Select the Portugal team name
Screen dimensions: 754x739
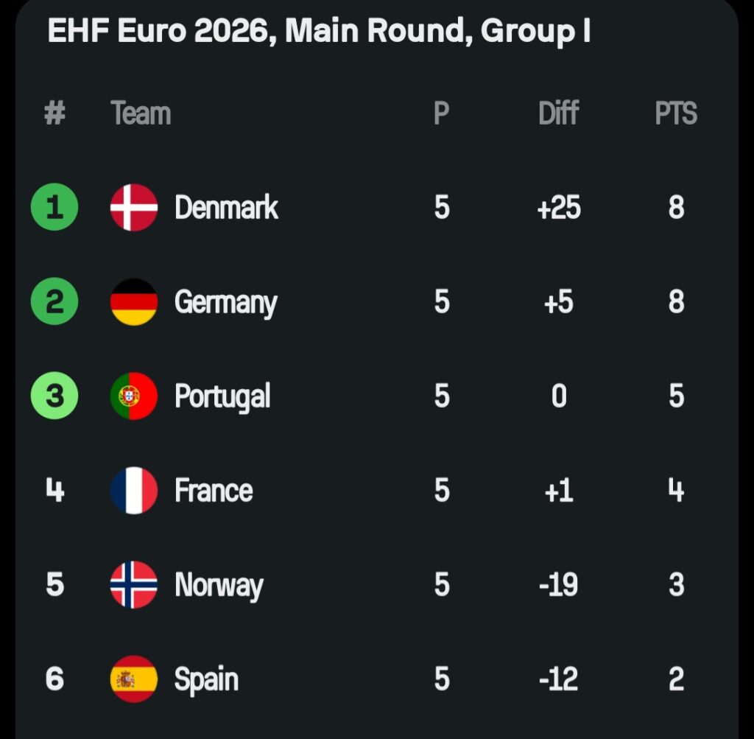pyautogui.click(x=222, y=397)
